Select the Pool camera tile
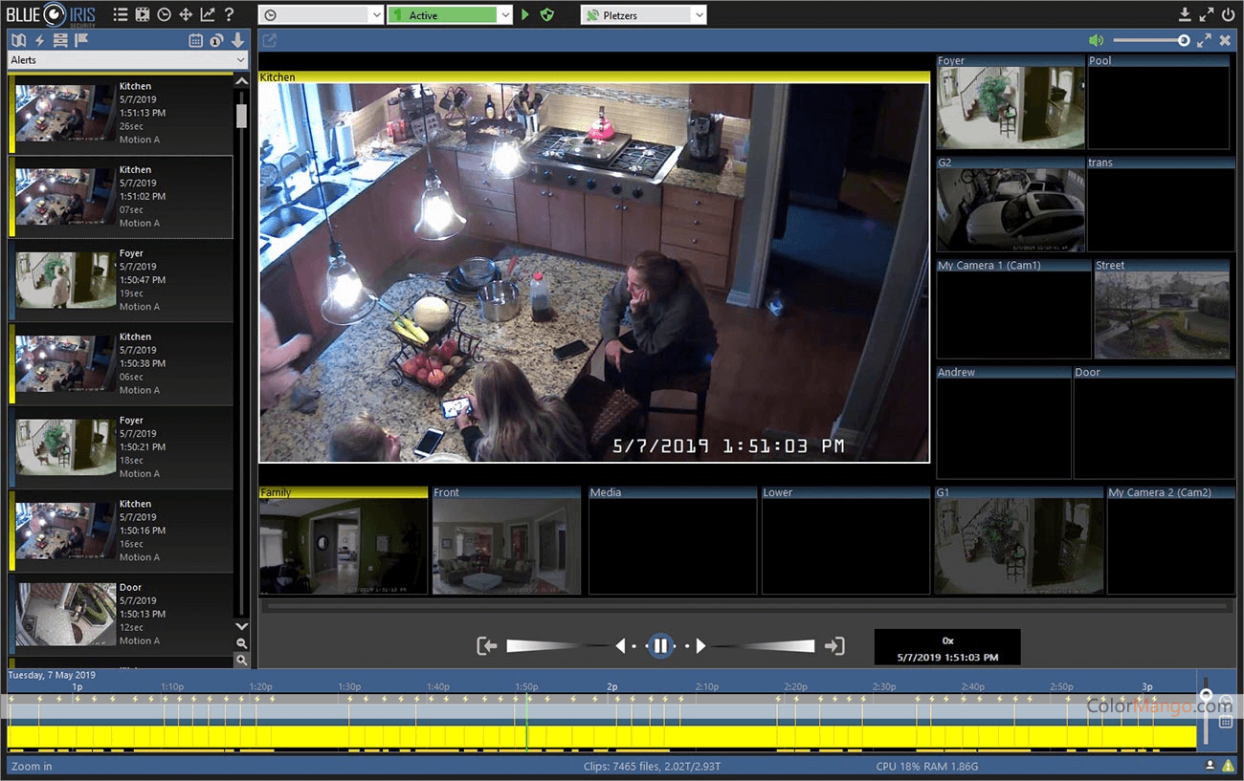Image resolution: width=1244 pixels, height=781 pixels. coord(1158,101)
